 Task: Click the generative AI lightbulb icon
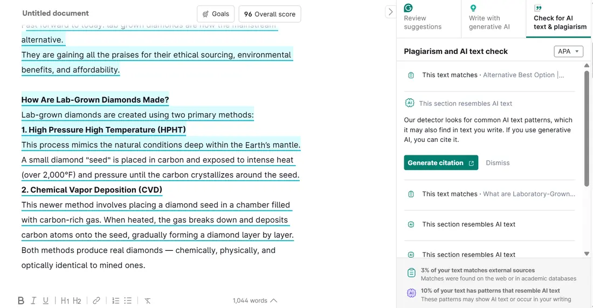pyautogui.click(x=473, y=8)
